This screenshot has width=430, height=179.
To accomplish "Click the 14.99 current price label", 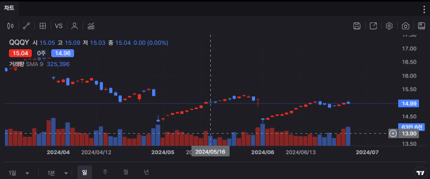I will click(x=408, y=103).
